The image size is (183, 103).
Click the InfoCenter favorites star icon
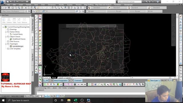click(153, 2)
